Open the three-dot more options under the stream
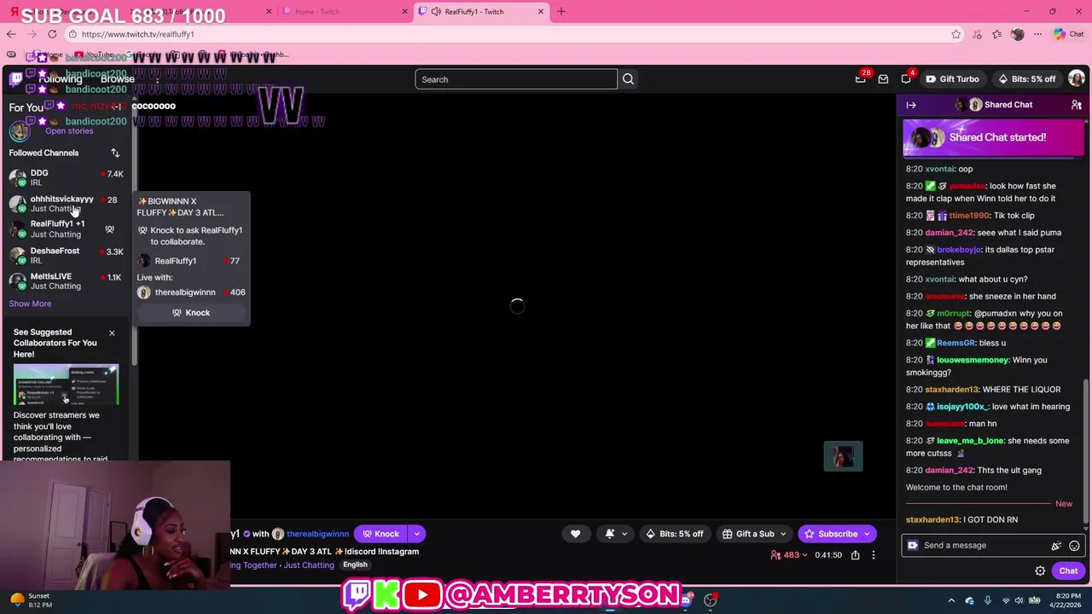Viewport: 1092px width, 614px height. point(873,555)
